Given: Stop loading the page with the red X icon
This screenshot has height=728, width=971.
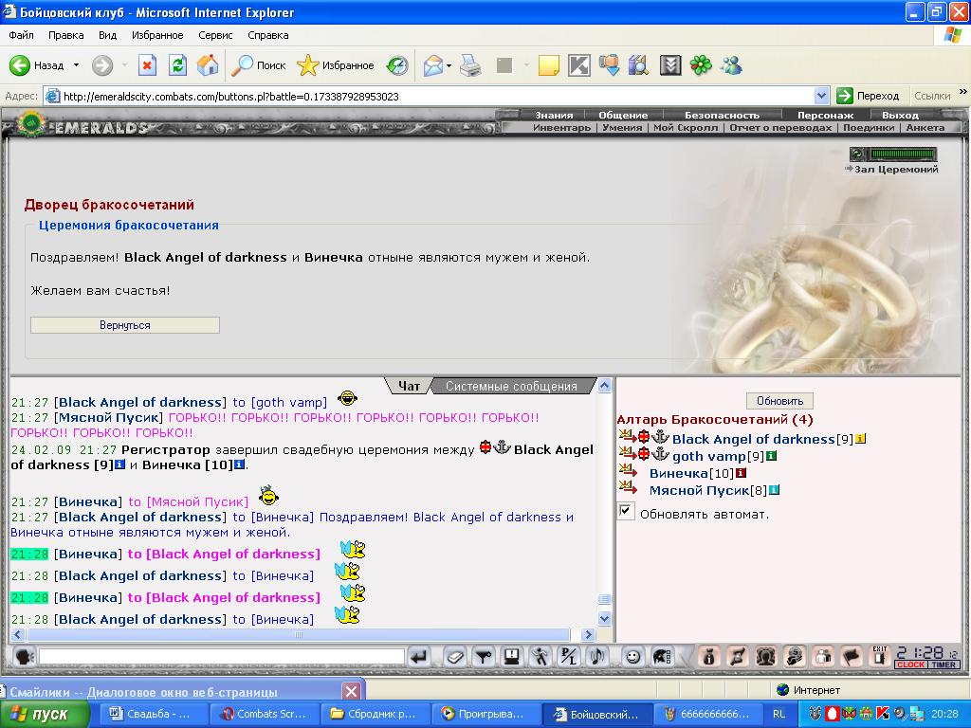Looking at the screenshot, I should click(x=147, y=65).
